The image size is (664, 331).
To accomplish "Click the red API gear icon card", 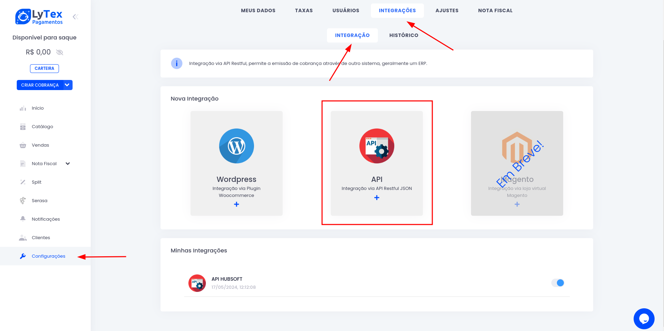I will tap(377, 146).
